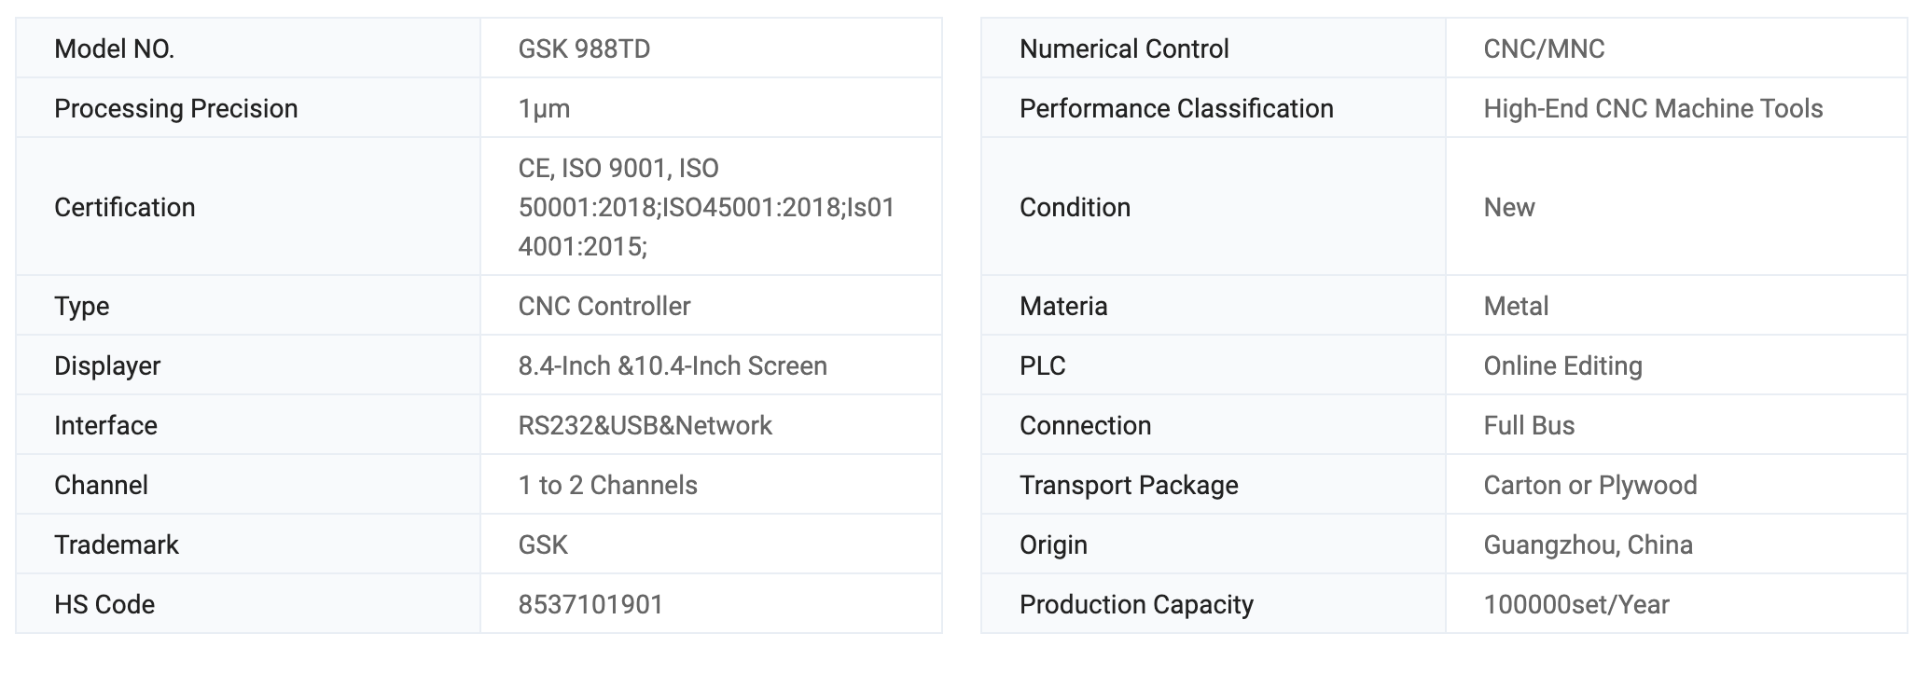Click the New condition value

click(x=1508, y=207)
